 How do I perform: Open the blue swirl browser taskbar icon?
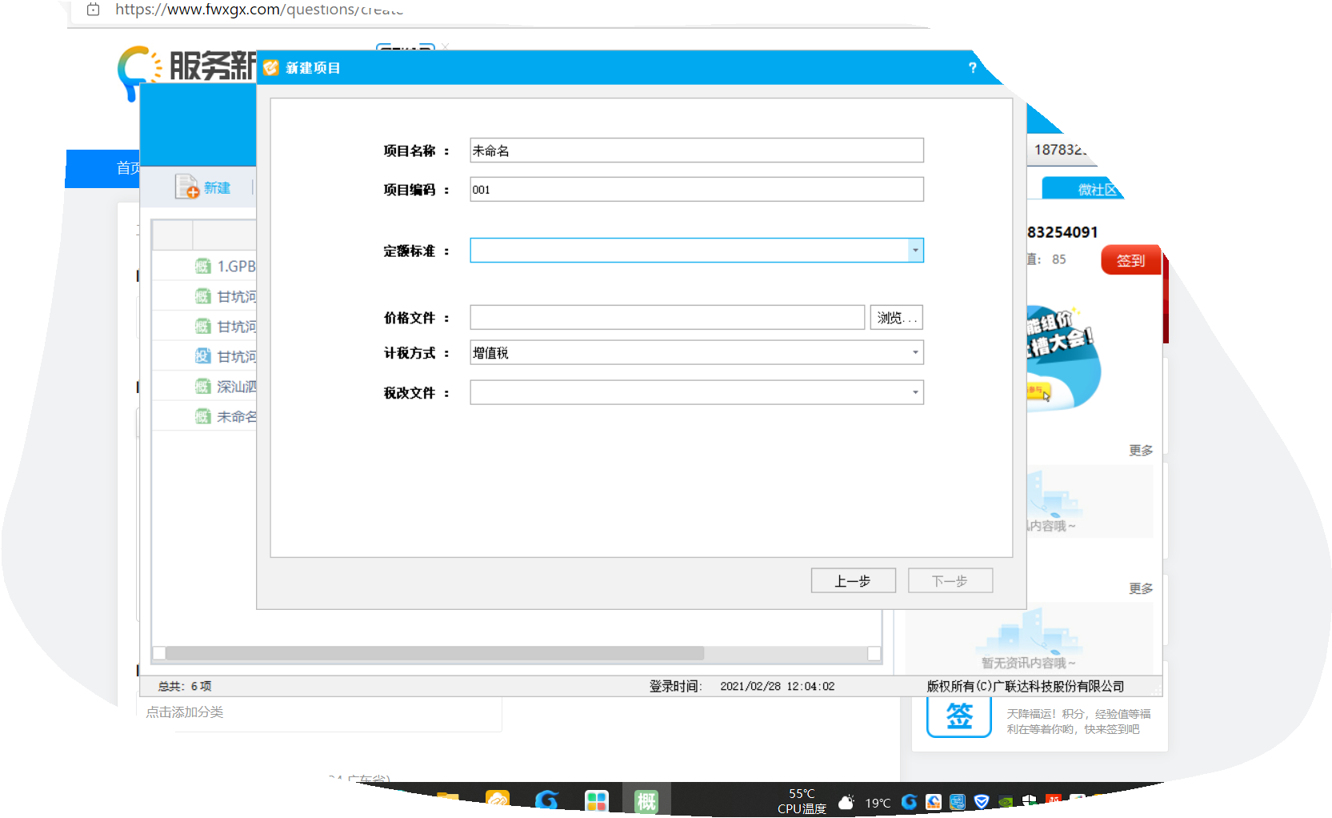pyautogui.click(x=547, y=800)
